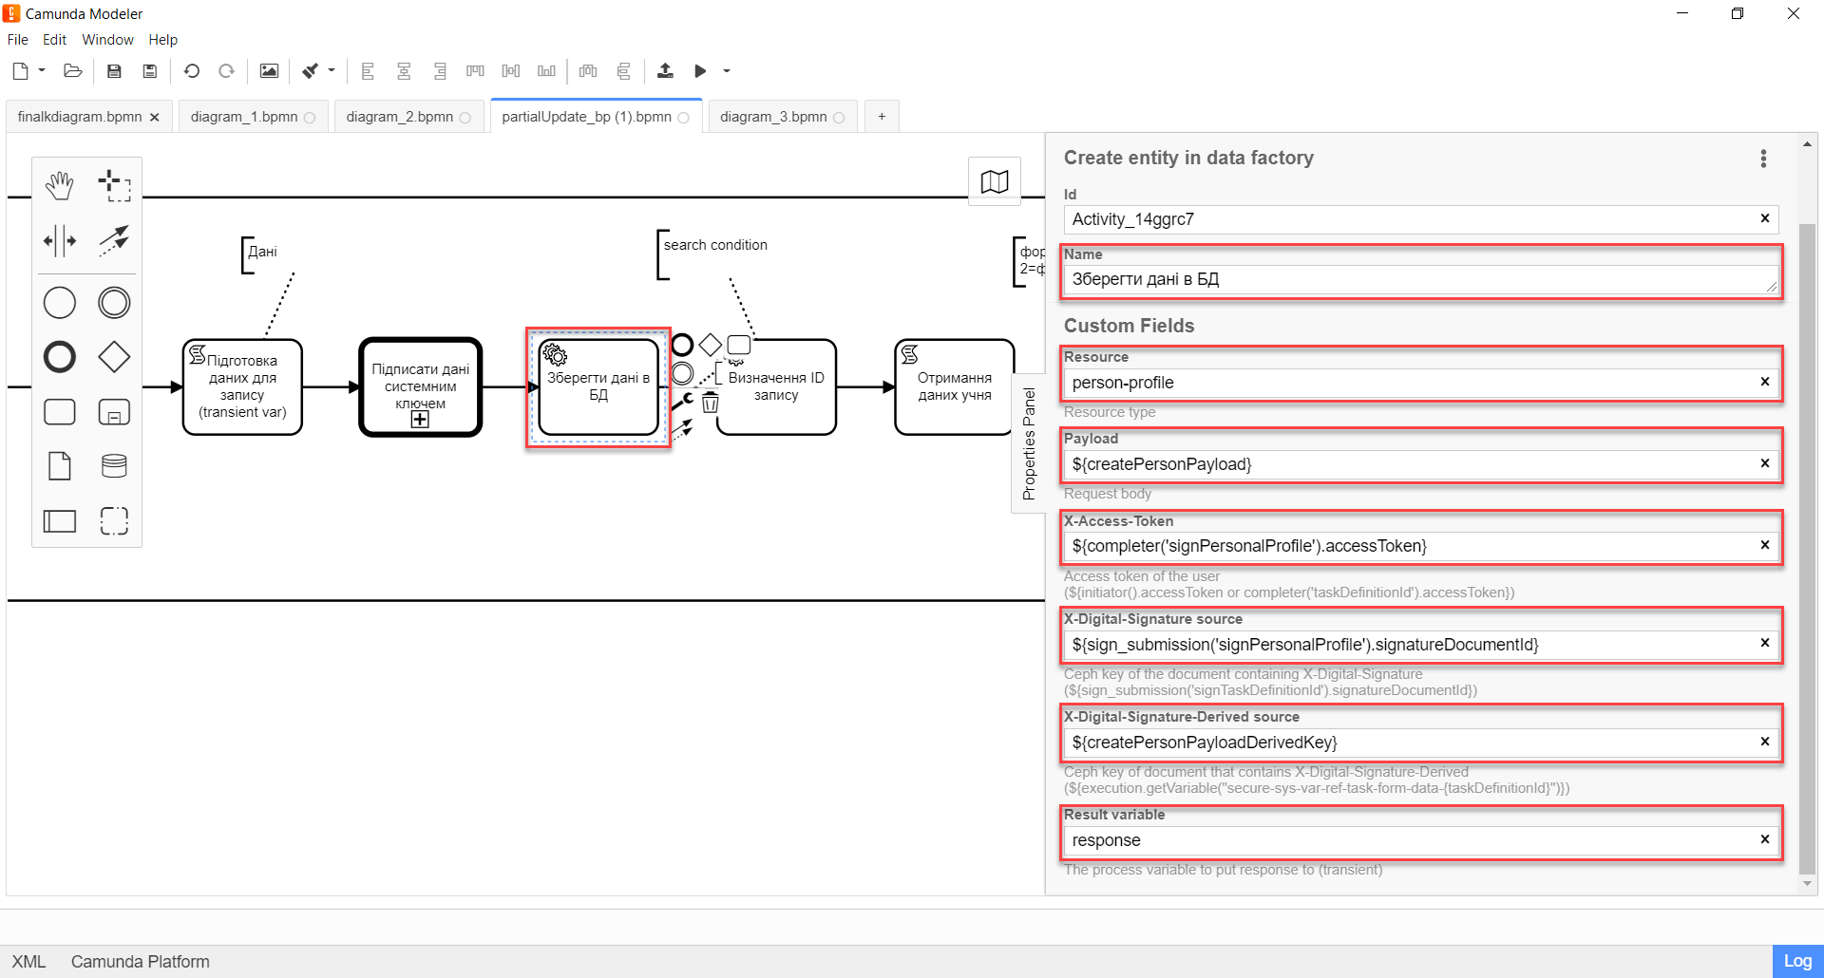Create a data store reference
This screenshot has height=978, width=1824.
(114, 466)
